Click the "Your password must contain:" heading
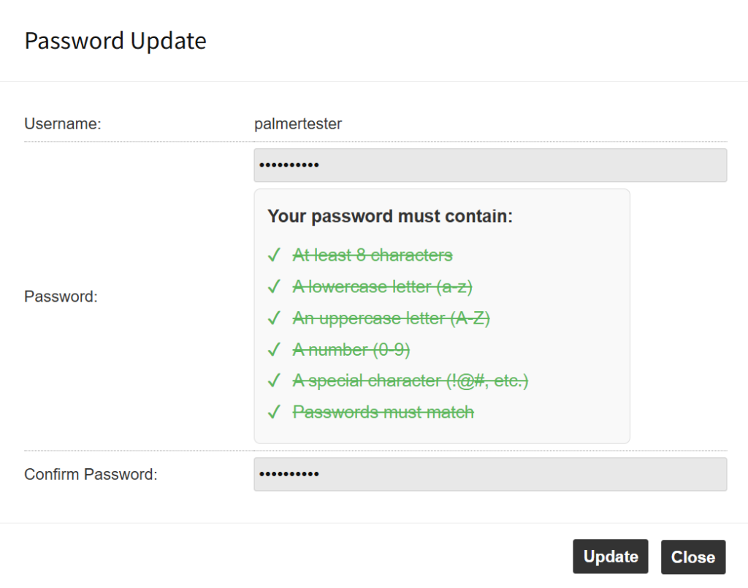Image resolution: width=748 pixels, height=588 pixels. [x=390, y=216]
